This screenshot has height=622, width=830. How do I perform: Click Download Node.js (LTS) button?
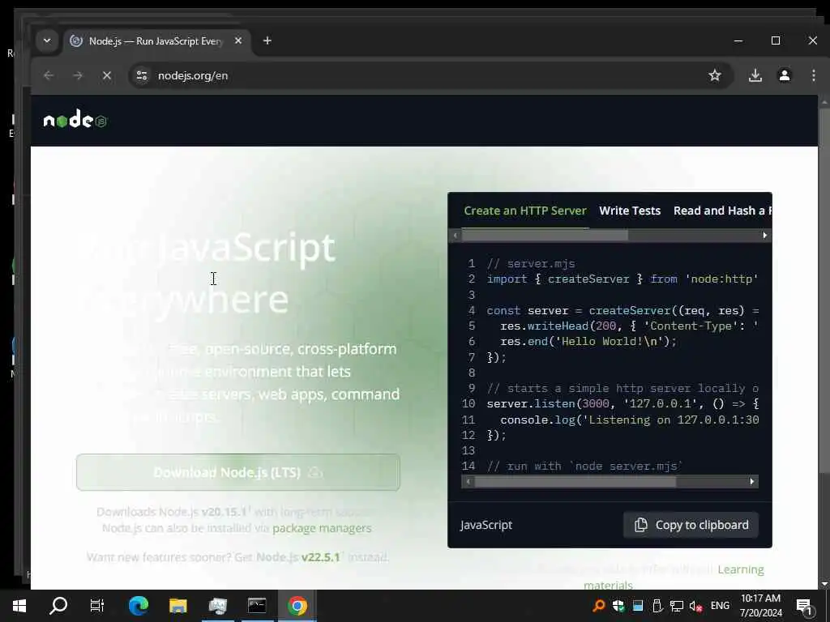238,472
